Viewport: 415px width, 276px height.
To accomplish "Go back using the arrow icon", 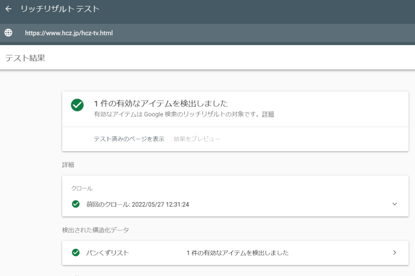I will point(8,9).
